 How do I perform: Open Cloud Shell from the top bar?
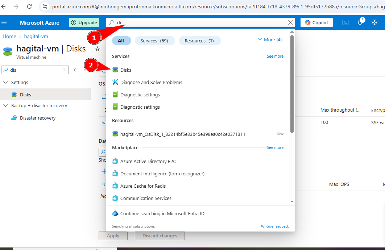345,22
